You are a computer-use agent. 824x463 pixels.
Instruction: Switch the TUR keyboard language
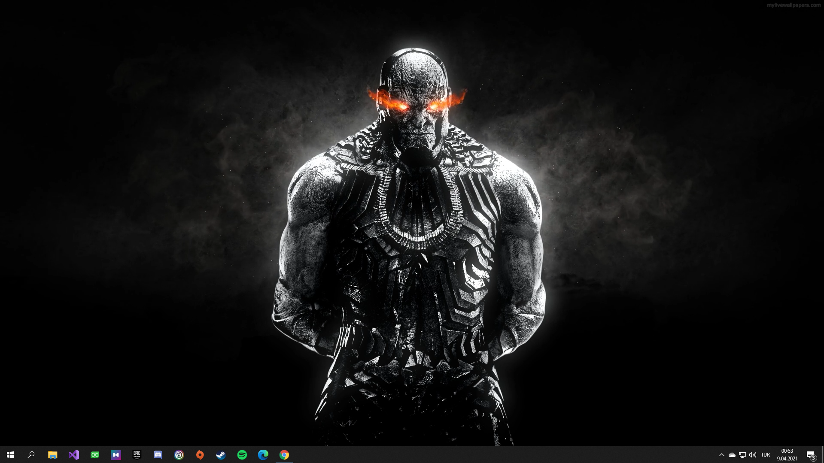pyautogui.click(x=766, y=454)
